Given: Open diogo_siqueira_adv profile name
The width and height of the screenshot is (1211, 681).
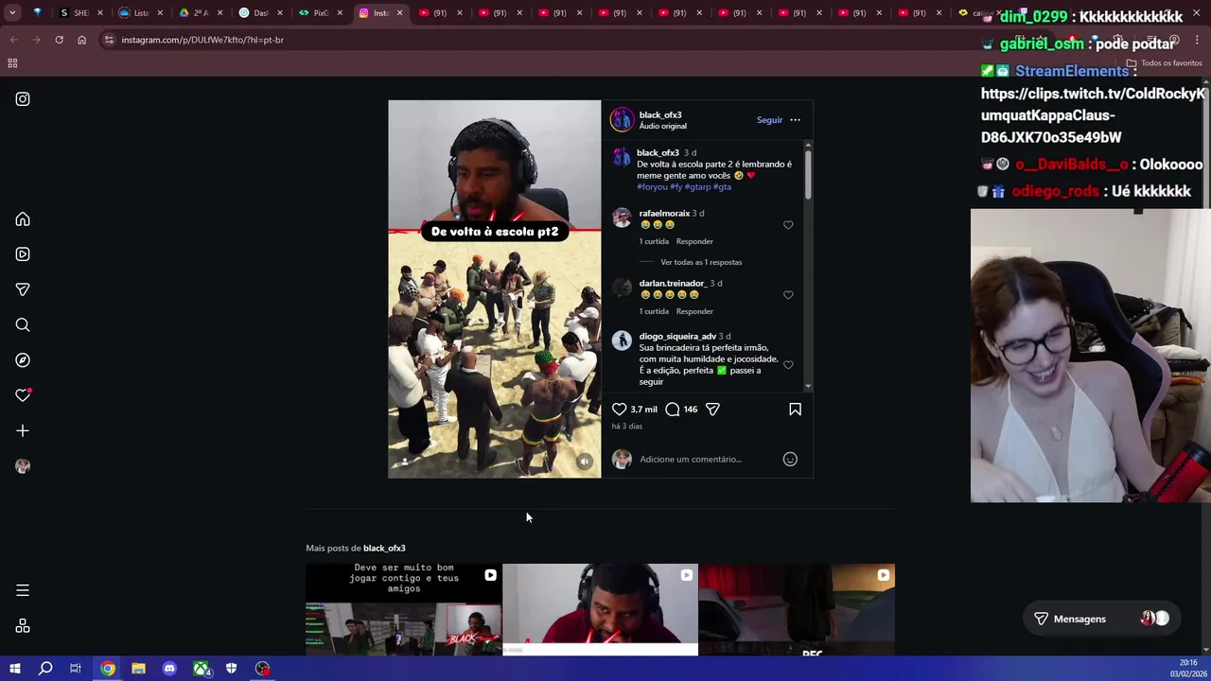Looking at the screenshot, I should [x=677, y=337].
